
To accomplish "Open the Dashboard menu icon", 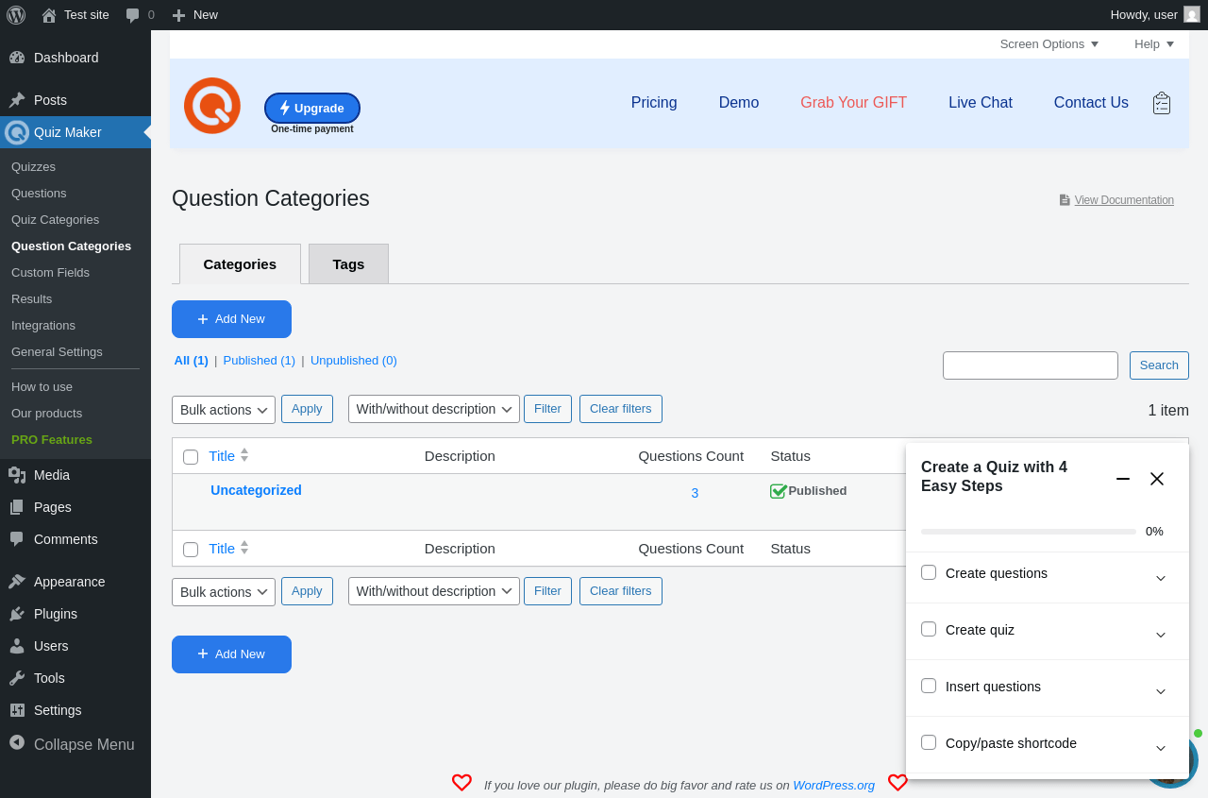I will click(x=17, y=58).
